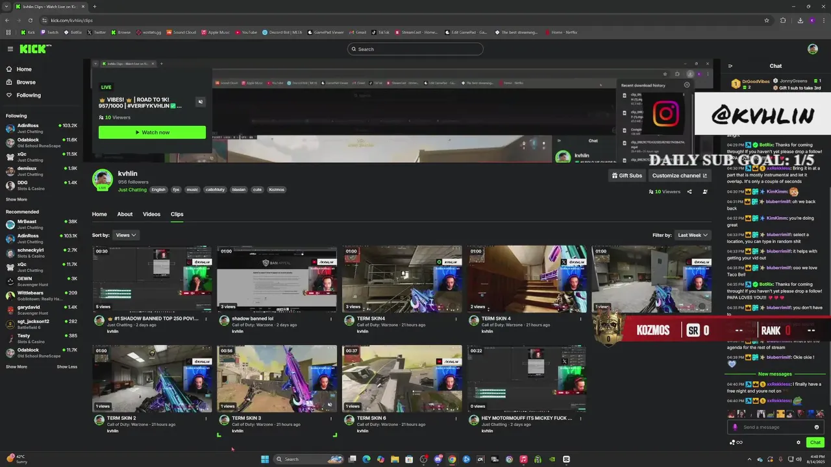Open the Windows Start menu
The width and height of the screenshot is (831, 467).
(x=265, y=459)
